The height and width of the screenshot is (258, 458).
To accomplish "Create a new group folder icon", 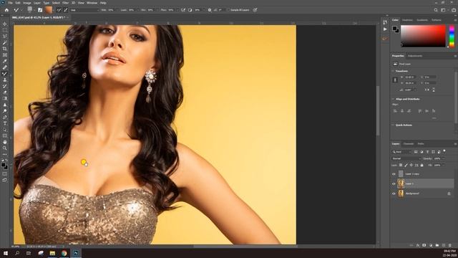I will 437,245.
